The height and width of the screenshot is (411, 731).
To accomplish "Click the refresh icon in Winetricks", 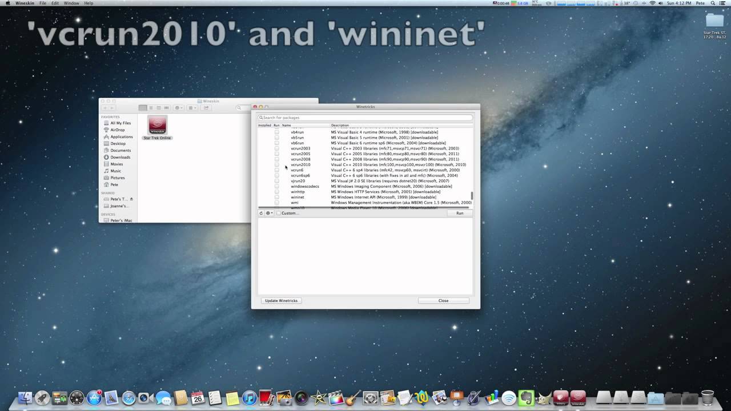I will coord(261,213).
